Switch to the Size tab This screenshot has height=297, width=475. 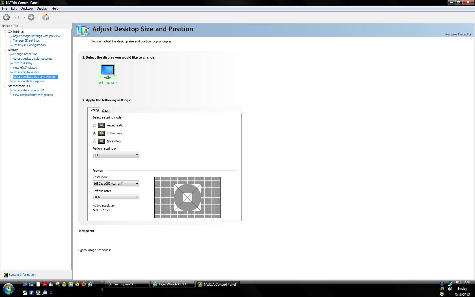pyautogui.click(x=106, y=111)
